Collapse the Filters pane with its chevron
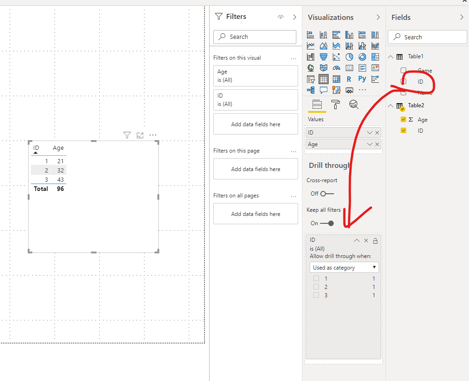 (295, 17)
